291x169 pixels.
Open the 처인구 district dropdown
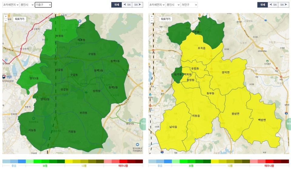coord(189,5)
